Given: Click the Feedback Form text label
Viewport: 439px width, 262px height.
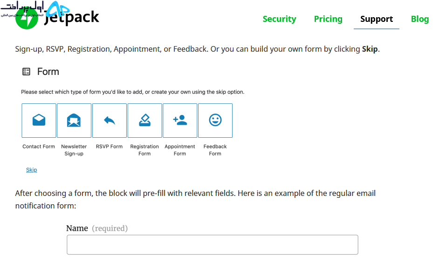Looking at the screenshot, I should [x=215, y=150].
